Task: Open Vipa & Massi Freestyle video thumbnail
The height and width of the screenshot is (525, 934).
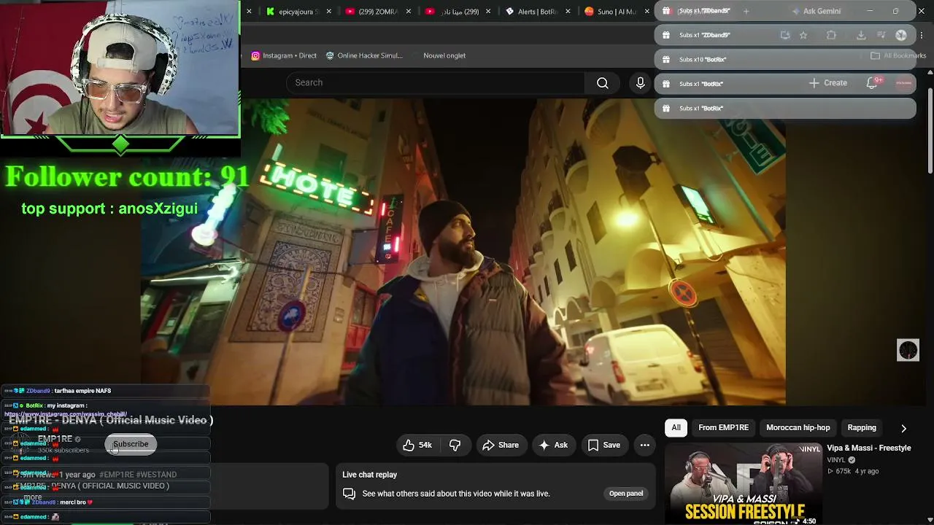Action: [x=743, y=485]
